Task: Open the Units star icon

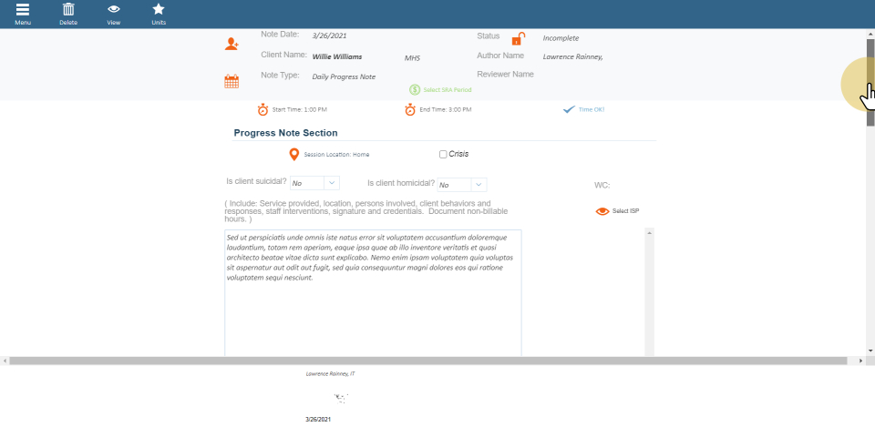Action: pyautogui.click(x=159, y=10)
